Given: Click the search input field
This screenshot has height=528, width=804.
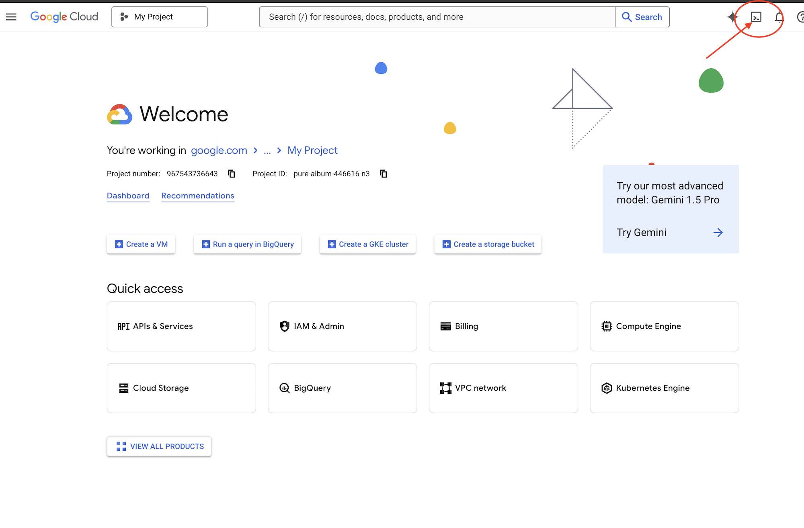Looking at the screenshot, I should (437, 16).
